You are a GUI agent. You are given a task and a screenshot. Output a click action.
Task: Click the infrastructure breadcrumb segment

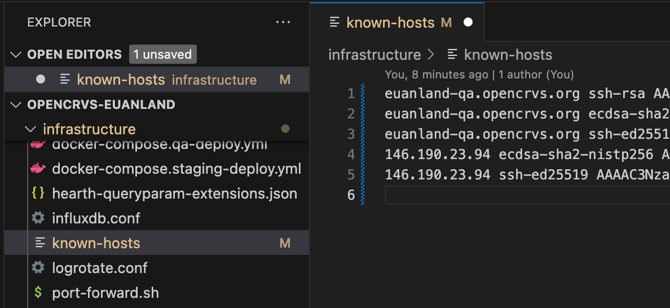(374, 55)
